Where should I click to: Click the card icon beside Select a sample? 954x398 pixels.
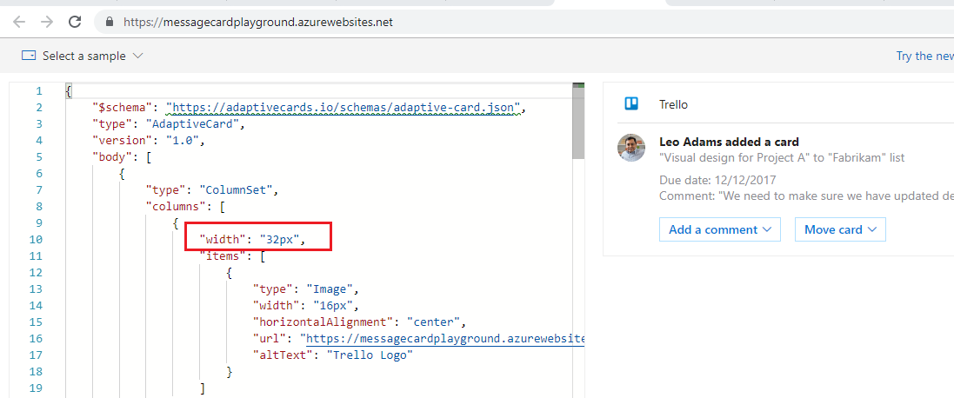tap(29, 56)
